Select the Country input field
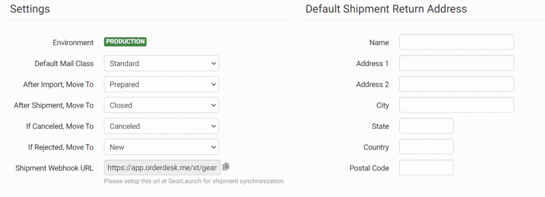The height and width of the screenshot is (197, 545). [426, 147]
